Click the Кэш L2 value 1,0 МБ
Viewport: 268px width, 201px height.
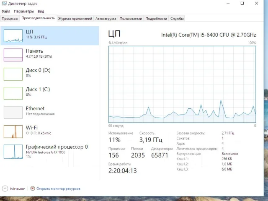tap(227, 164)
